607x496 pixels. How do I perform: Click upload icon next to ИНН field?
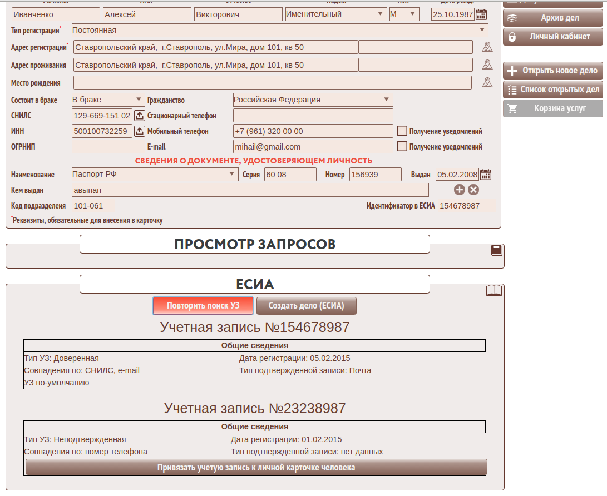[140, 132]
